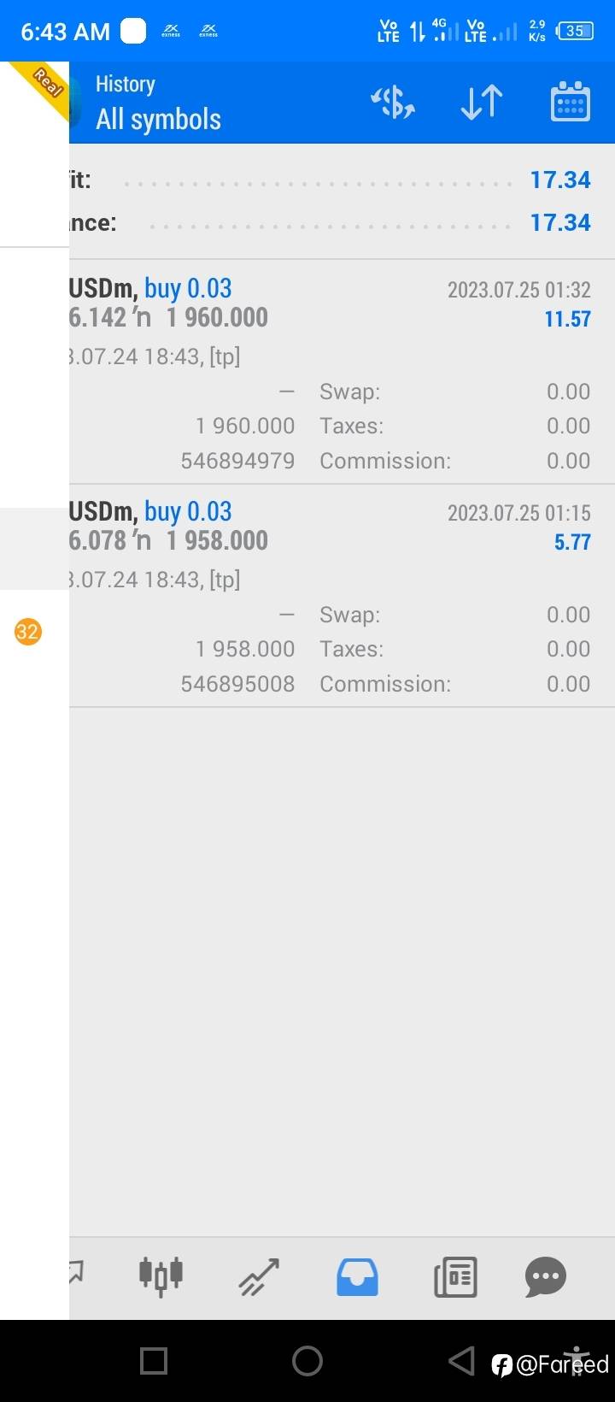Collapse the buy 0.03 trade at 1 958.000
The image size is (615, 1402).
coord(342,596)
